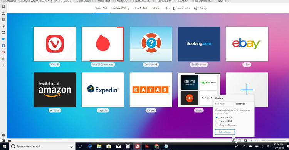Click the Expedia label under the thumbnail
The image size is (289, 150).
tap(103, 110)
